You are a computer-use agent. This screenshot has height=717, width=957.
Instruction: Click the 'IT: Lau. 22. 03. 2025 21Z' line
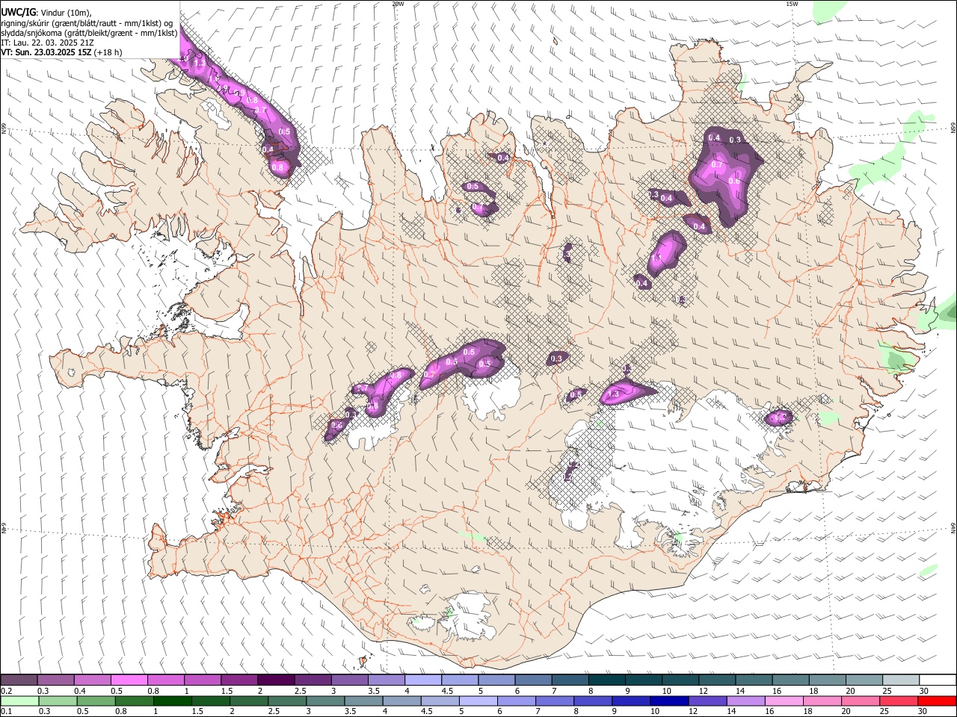pyautogui.click(x=48, y=43)
